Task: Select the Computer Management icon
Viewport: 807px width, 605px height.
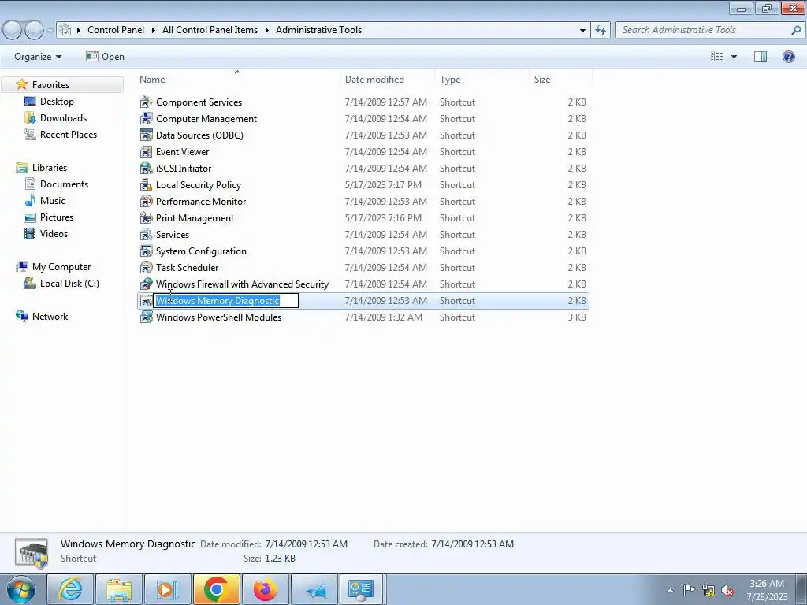Action: 146,119
